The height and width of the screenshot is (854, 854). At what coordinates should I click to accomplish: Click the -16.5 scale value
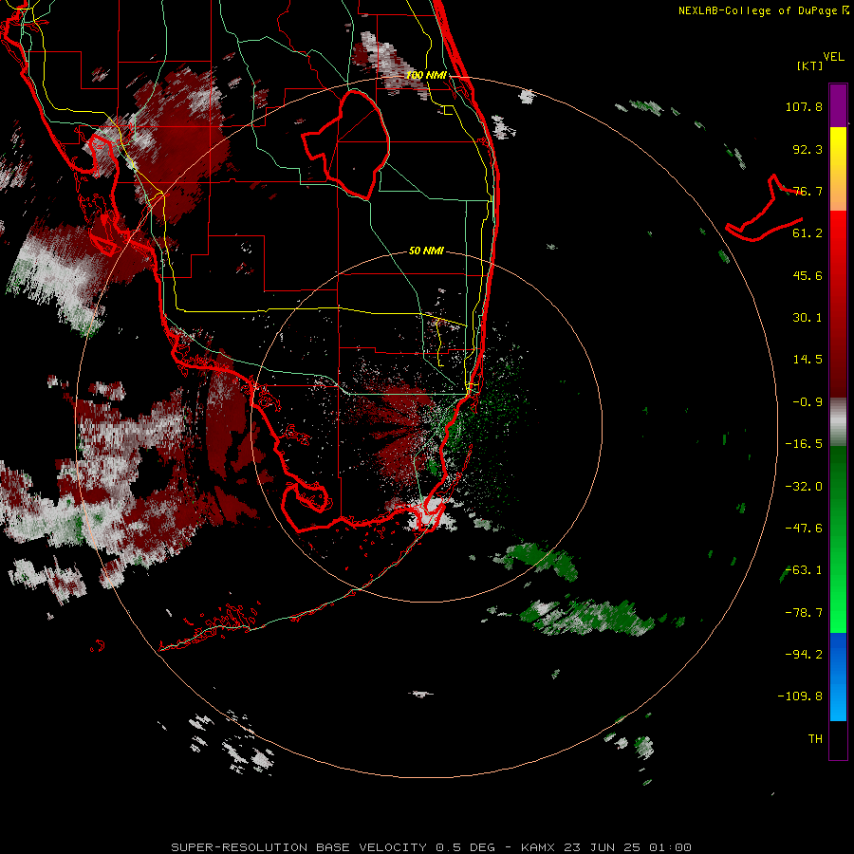point(804,444)
